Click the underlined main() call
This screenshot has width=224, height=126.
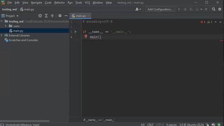click(x=96, y=37)
